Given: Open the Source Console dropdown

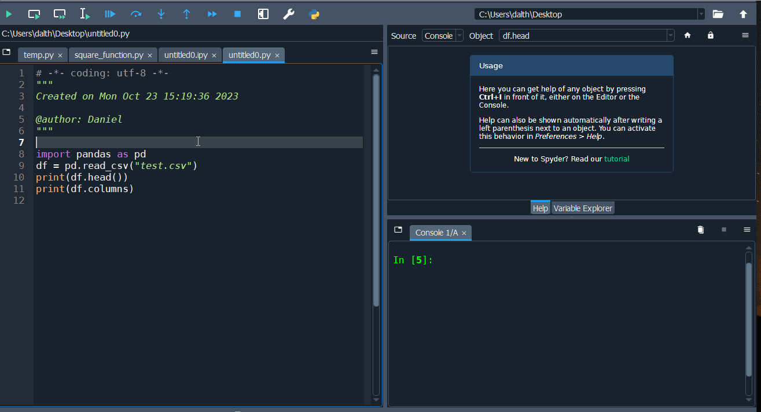Looking at the screenshot, I should click(x=443, y=35).
